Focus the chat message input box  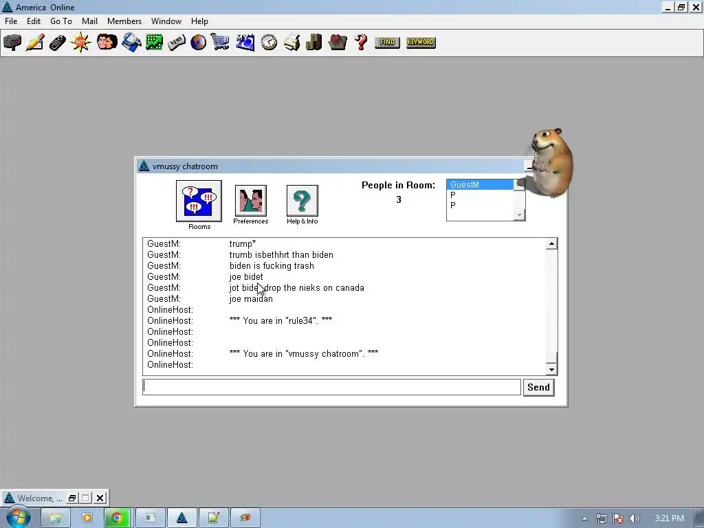(x=332, y=387)
